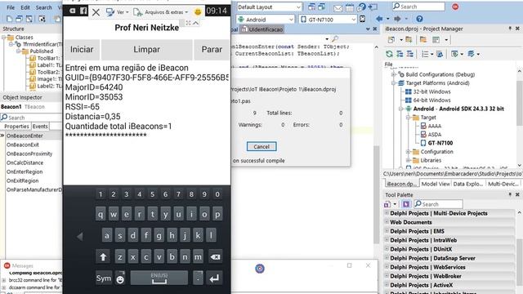Click Project Manager expand all icon
The width and height of the screenshot is (523, 294).
(400, 54)
